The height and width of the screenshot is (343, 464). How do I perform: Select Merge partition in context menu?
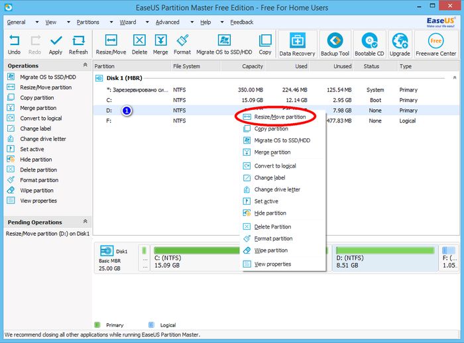282,152
